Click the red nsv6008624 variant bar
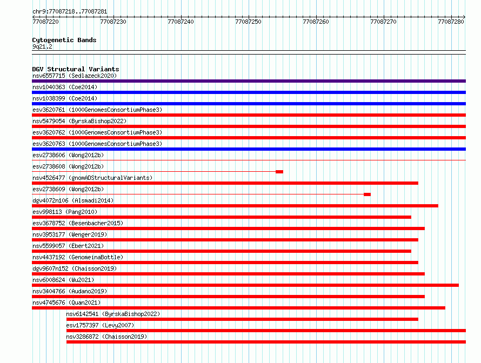This screenshot has width=481, height=363. coord(245,285)
